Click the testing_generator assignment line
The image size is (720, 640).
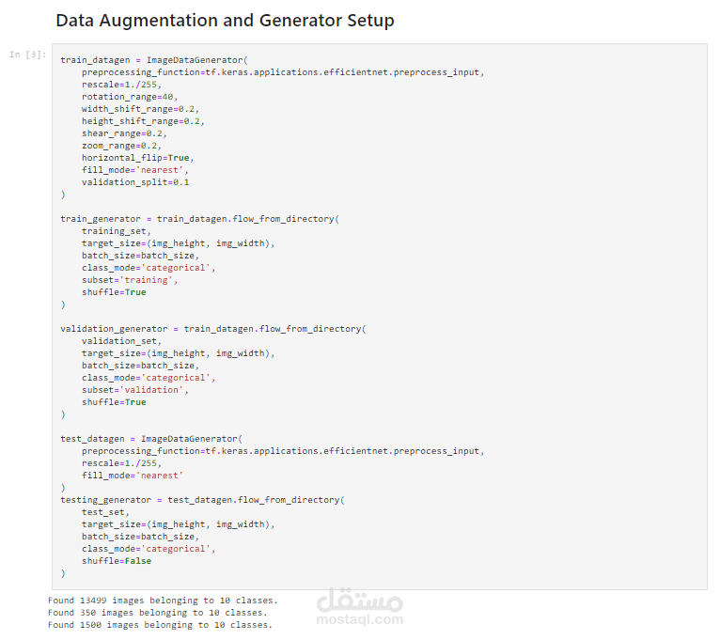click(202, 500)
